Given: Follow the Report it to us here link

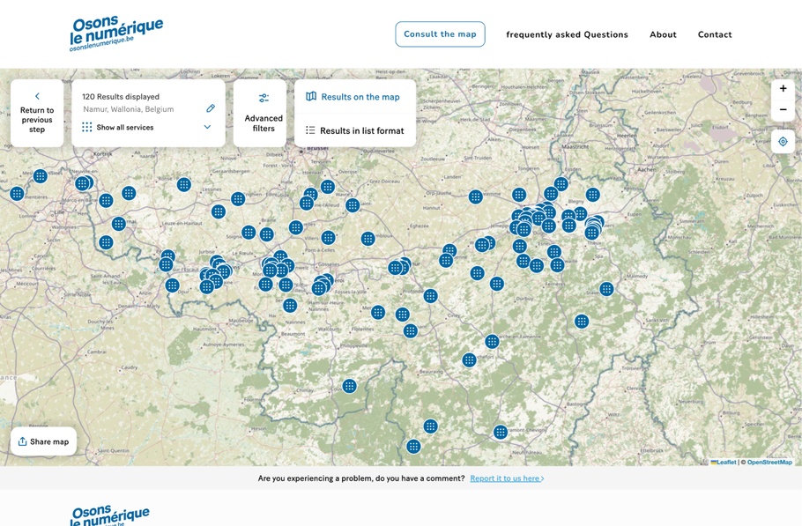Looking at the screenshot, I should [x=507, y=478].
